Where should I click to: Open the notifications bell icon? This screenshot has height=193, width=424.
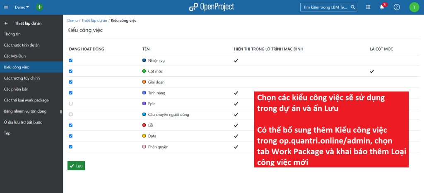(x=382, y=7)
